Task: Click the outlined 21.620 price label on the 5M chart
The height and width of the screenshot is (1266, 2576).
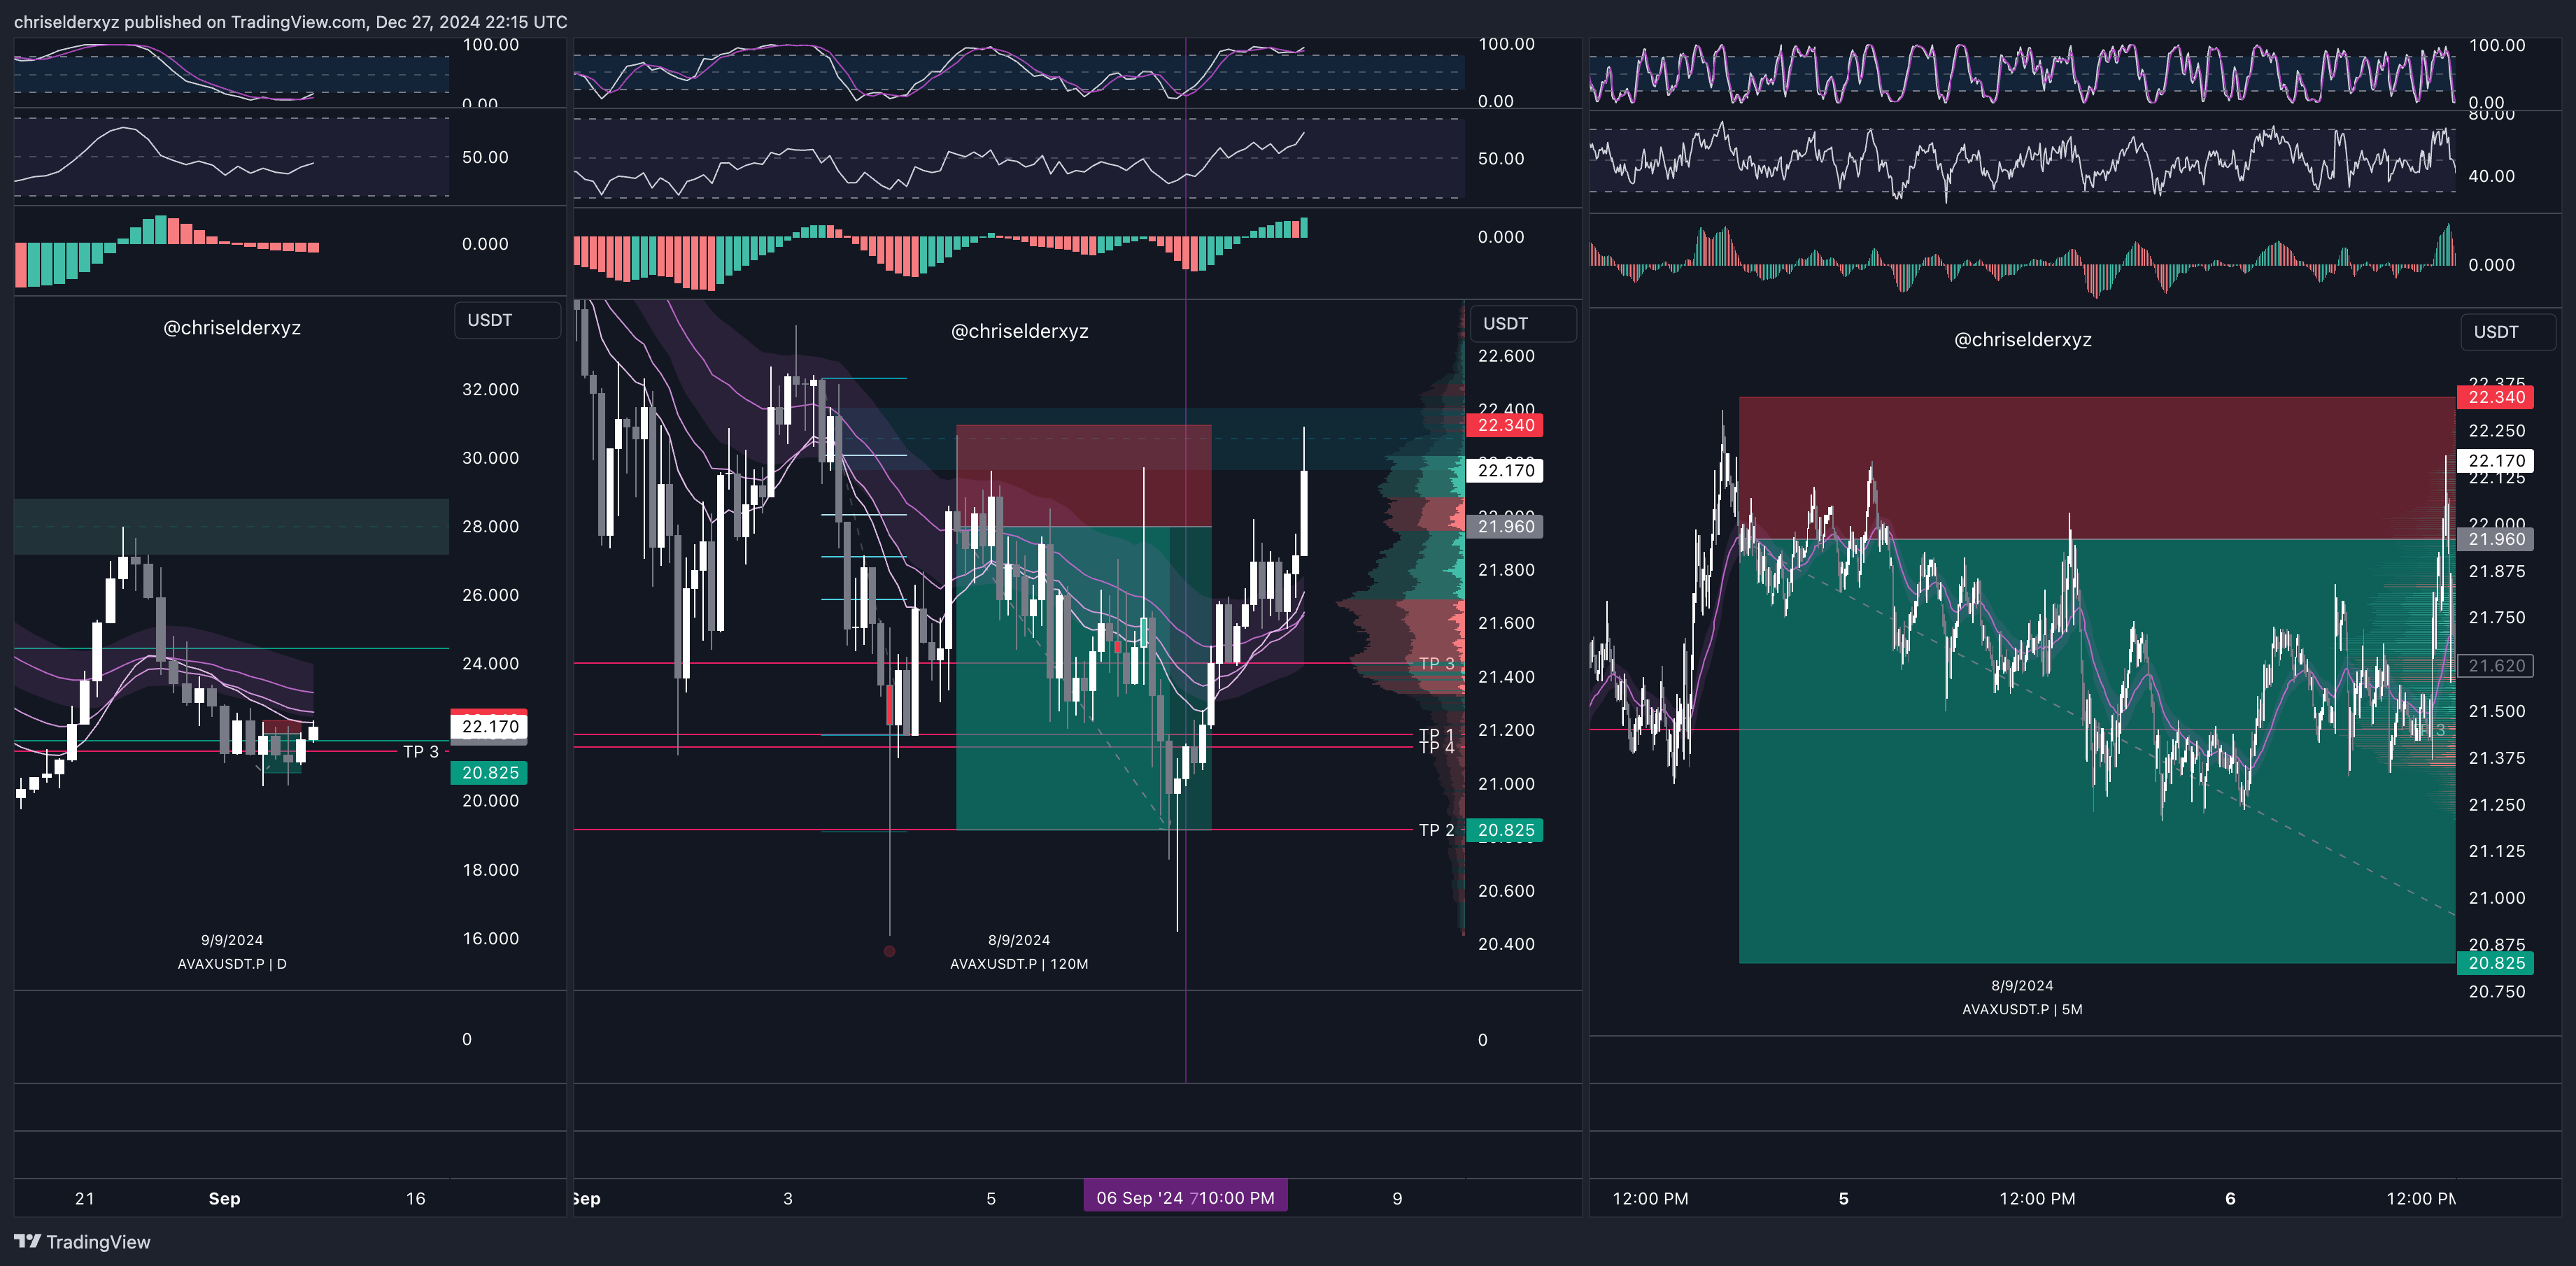Action: point(2496,665)
